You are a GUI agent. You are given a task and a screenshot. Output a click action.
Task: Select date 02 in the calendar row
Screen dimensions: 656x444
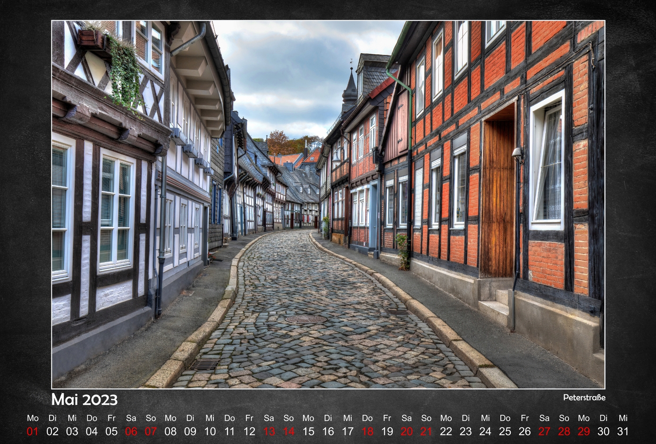coord(52,431)
